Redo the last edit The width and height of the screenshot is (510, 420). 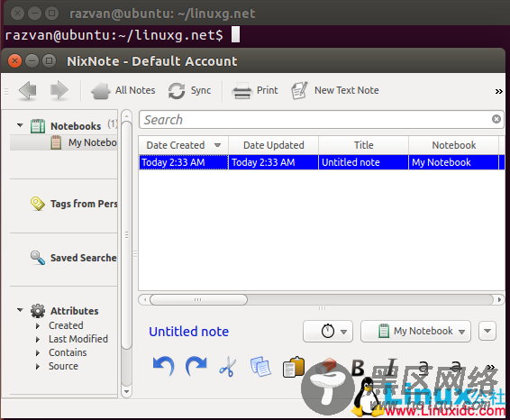click(x=196, y=366)
